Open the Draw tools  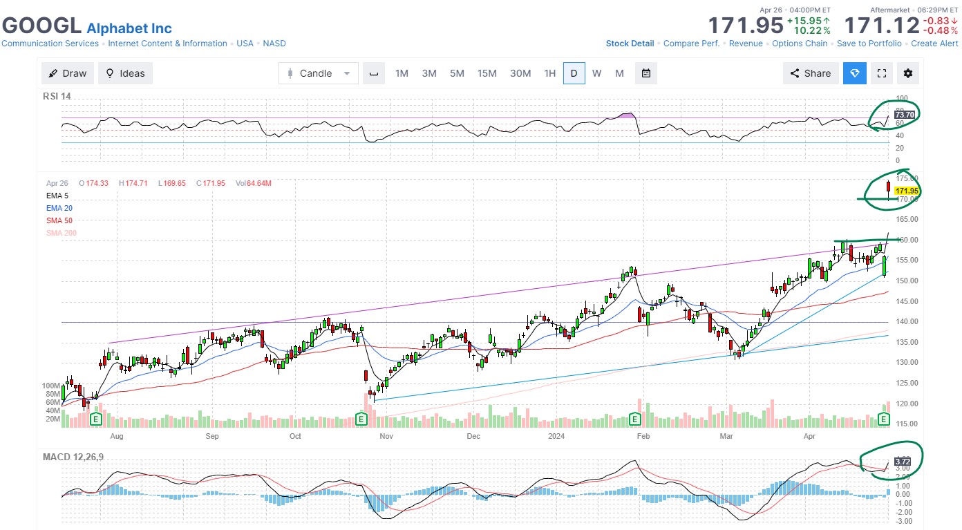(x=68, y=73)
